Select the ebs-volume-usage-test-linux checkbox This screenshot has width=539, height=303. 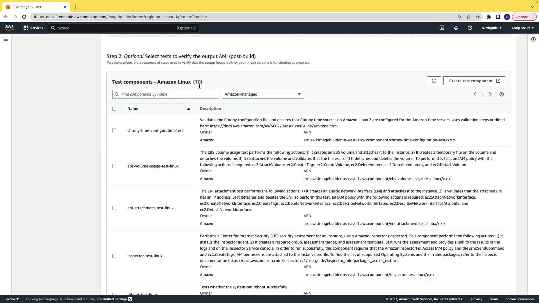(114, 166)
